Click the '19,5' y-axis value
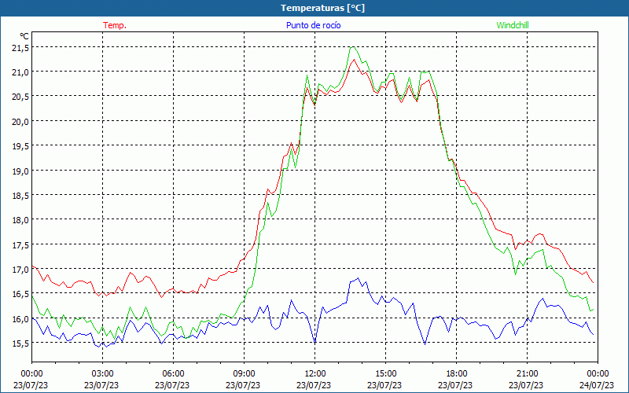 pyautogui.click(x=21, y=146)
